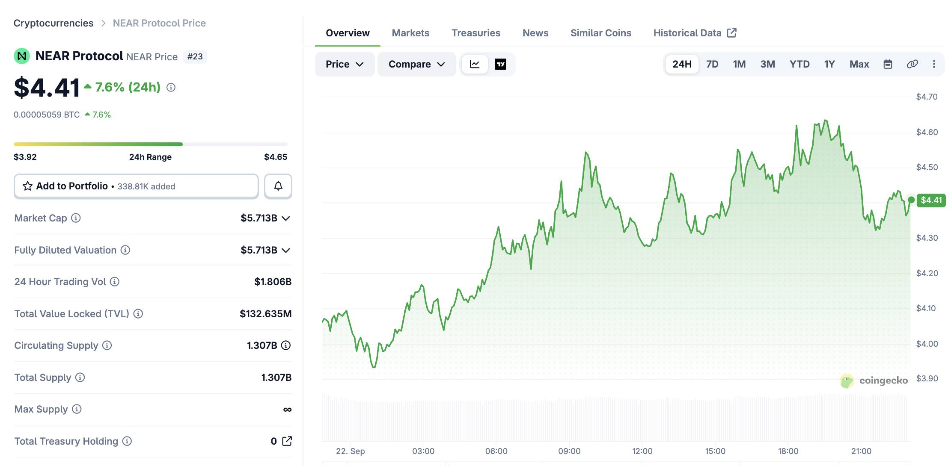The height and width of the screenshot is (466, 951).
Task: Open the calendar date range picker
Action: pyautogui.click(x=888, y=64)
